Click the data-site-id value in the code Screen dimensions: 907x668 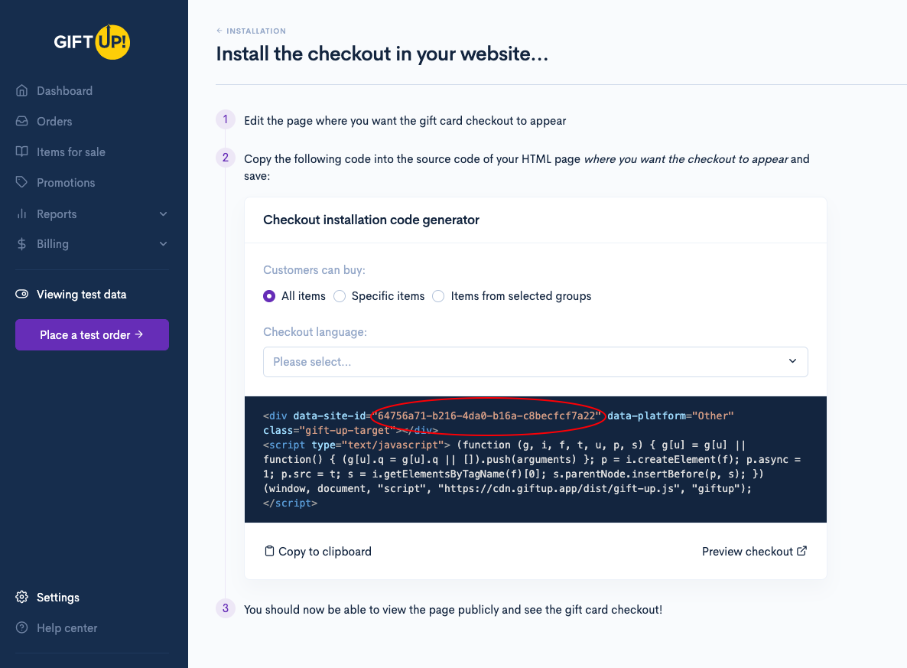click(x=486, y=415)
